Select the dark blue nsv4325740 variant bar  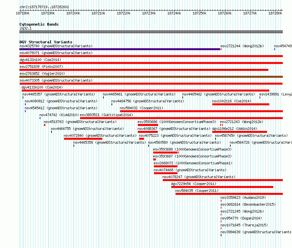click(x=120, y=49)
